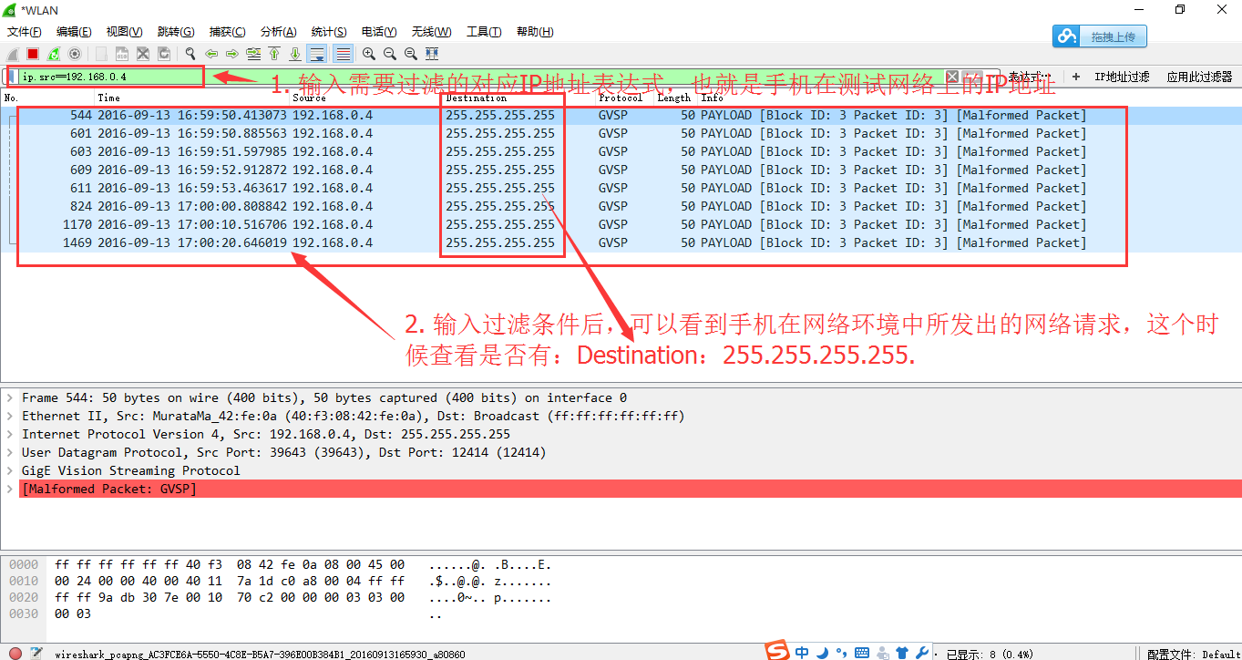Click the resize columns toolbar icon
The width and height of the screenshot is (1242, 660).
coord(432,54)
